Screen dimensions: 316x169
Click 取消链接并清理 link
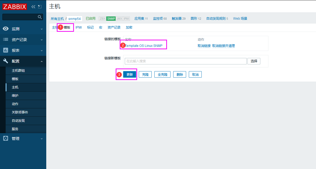coord(223,46)
